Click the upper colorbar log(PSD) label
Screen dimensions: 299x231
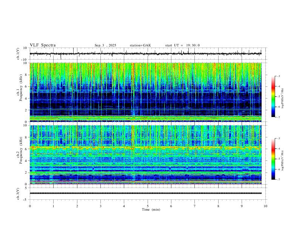point(283,99)
